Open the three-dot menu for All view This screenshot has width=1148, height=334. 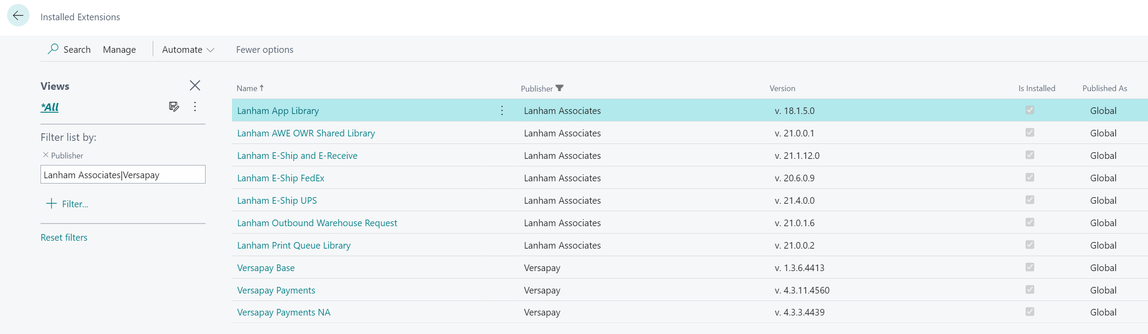195,106
